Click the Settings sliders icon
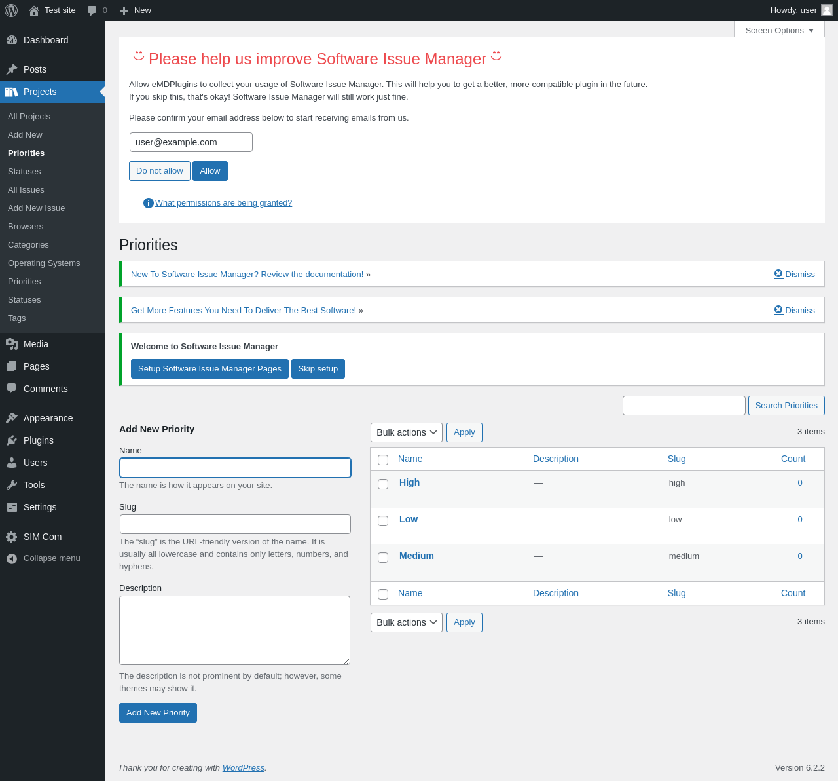 click(12, 507)
